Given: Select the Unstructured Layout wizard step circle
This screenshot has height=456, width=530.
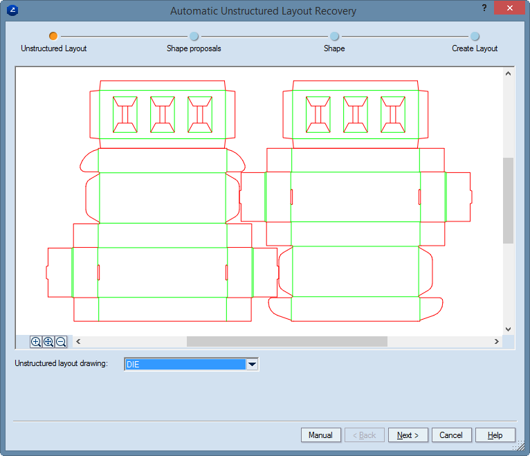Looking at the screenshot, I should [53, 36].
